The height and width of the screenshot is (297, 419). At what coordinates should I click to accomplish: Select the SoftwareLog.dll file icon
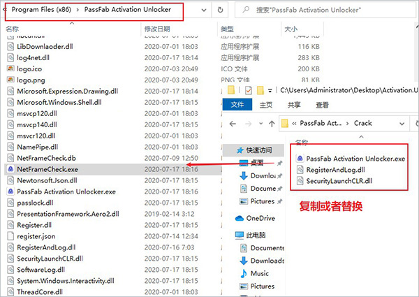point(10,270)
